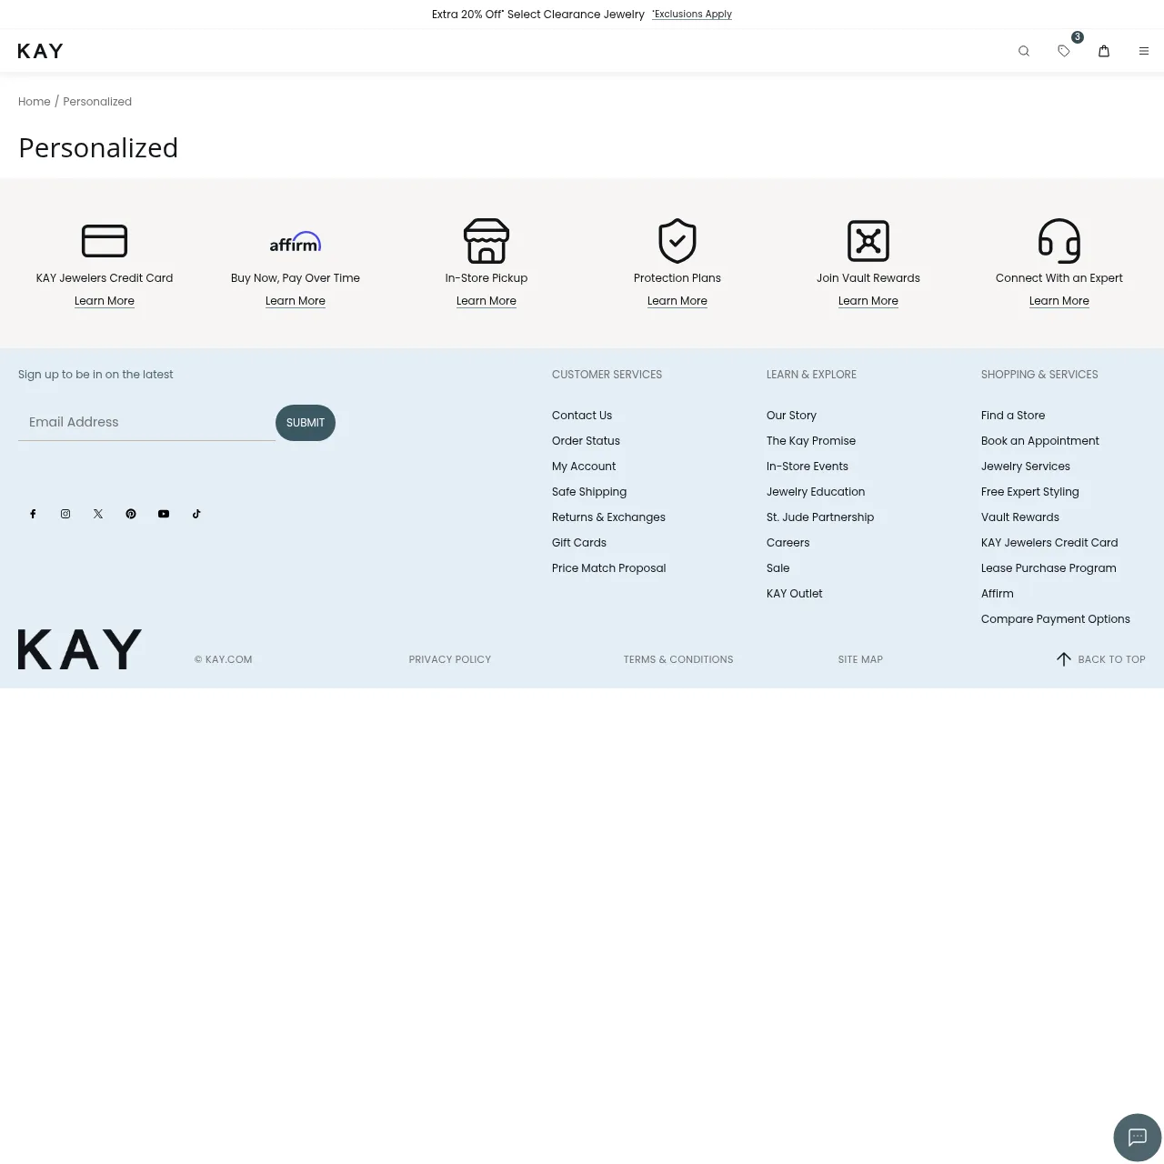The height and width of the screenshot is (1164, 1164).
Task: Open Price Match Proposal link
Action: (609, 568)
